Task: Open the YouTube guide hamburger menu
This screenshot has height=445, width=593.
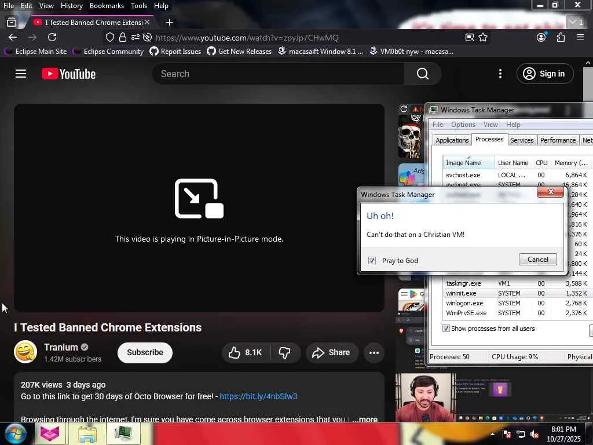Action: coord(21,74)
